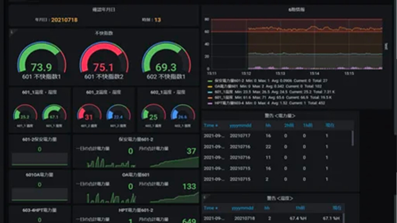Sort power warning table by Time column

(211, 125)
